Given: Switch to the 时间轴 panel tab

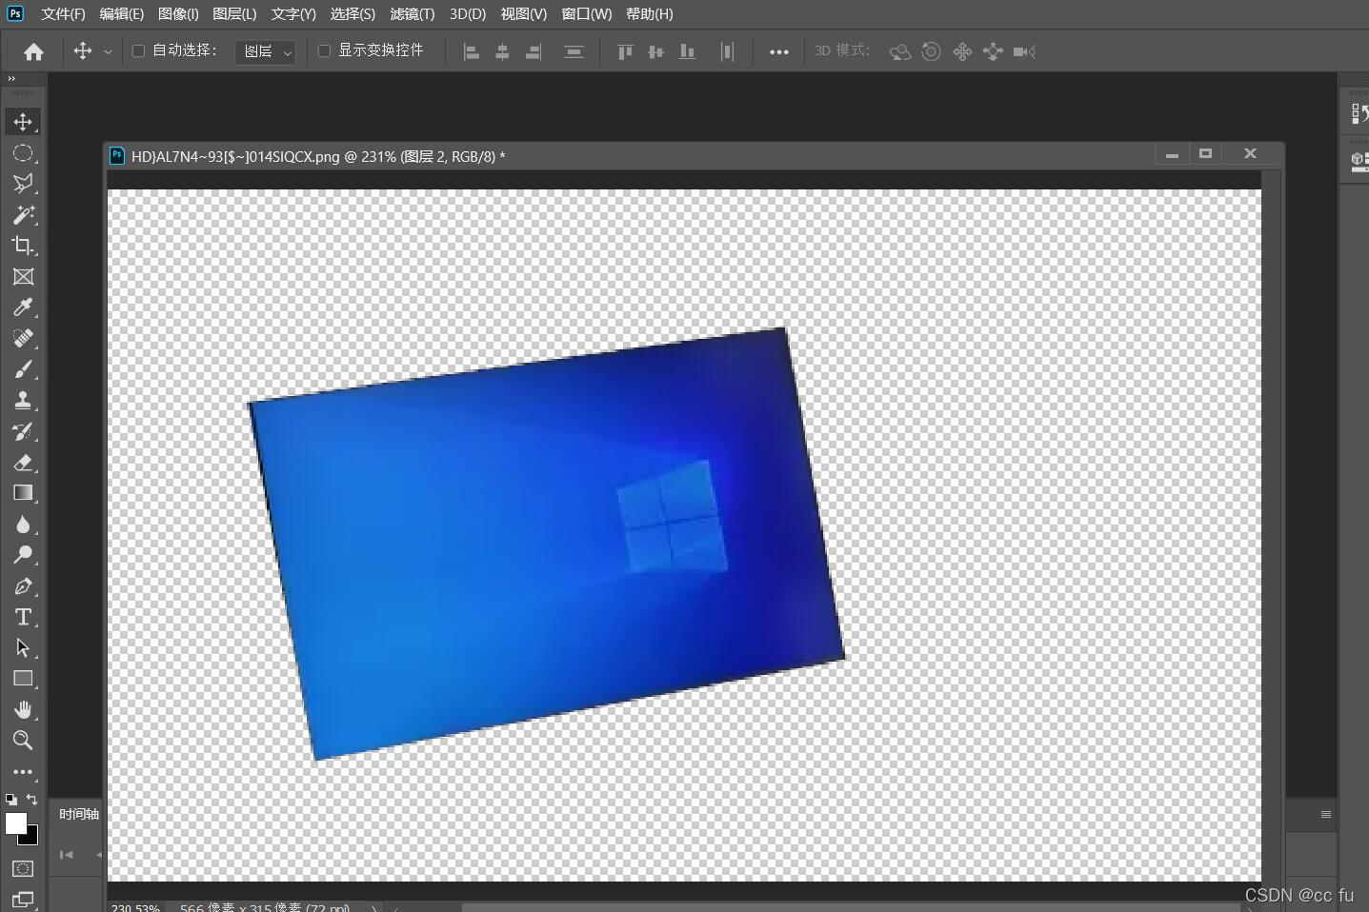Looking at the screenshot, I should (79, 814).
